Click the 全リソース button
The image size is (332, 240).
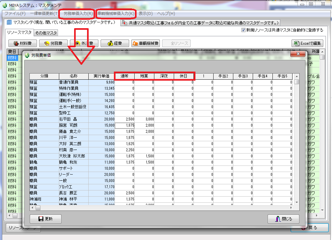(176, 43)
